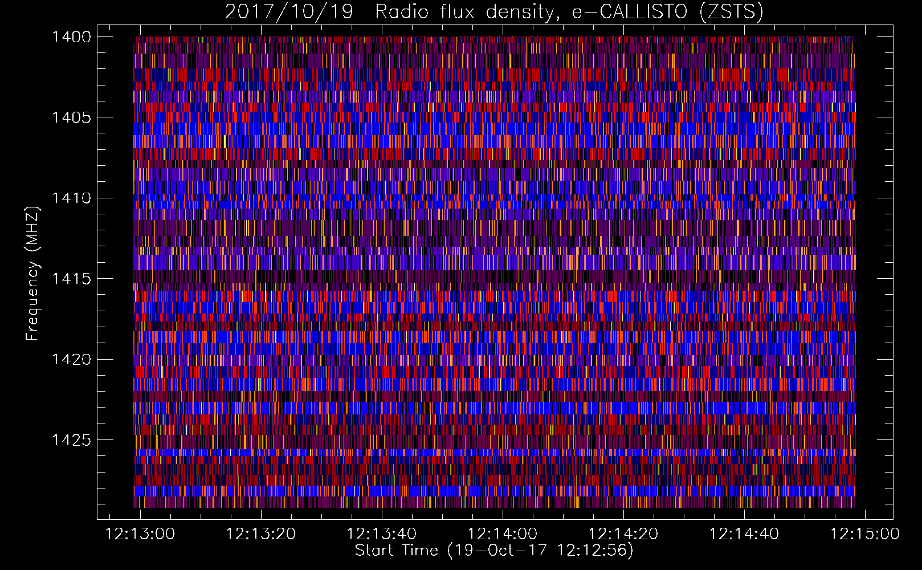Image resolution: width=922 pixels, height=570 pixels.
Task: Click the 12:15:00 time tick label
Action: point(865,534)
